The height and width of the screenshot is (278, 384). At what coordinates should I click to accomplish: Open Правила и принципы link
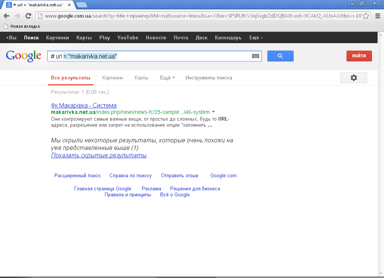(128, 195)
